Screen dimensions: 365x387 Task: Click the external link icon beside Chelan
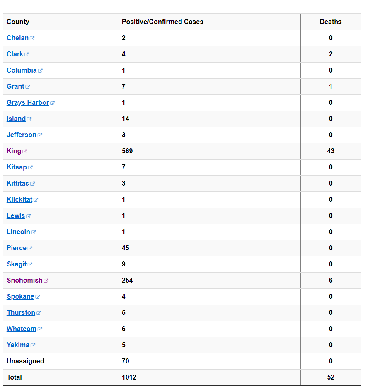click(x=32, y=38)
